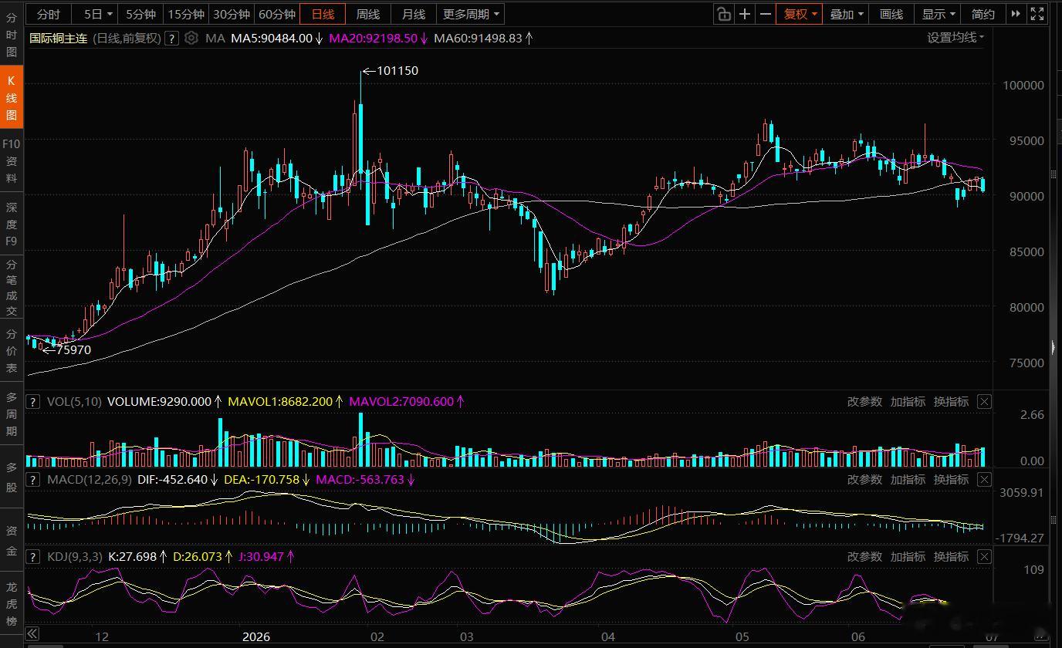Click the MA60:91498.83 value
This screenshot has width=1062, height=648.
[x=479, y=38]
